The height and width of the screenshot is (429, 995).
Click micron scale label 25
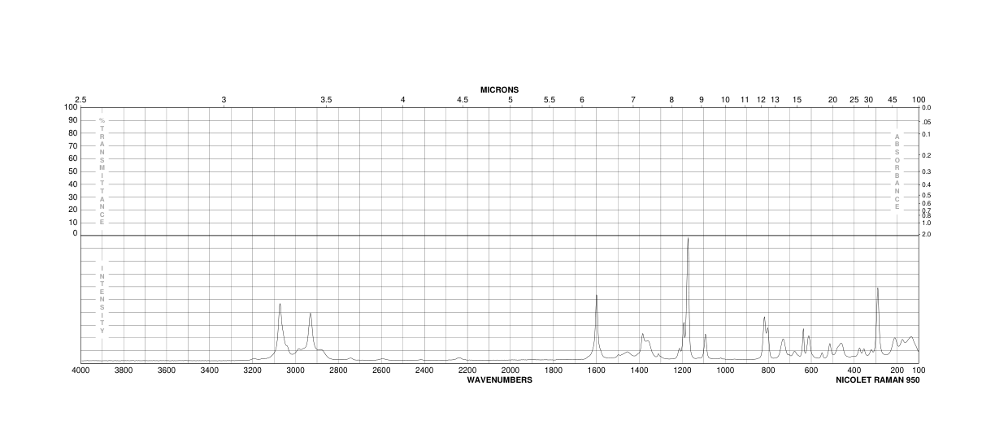[x=854, y=100]
